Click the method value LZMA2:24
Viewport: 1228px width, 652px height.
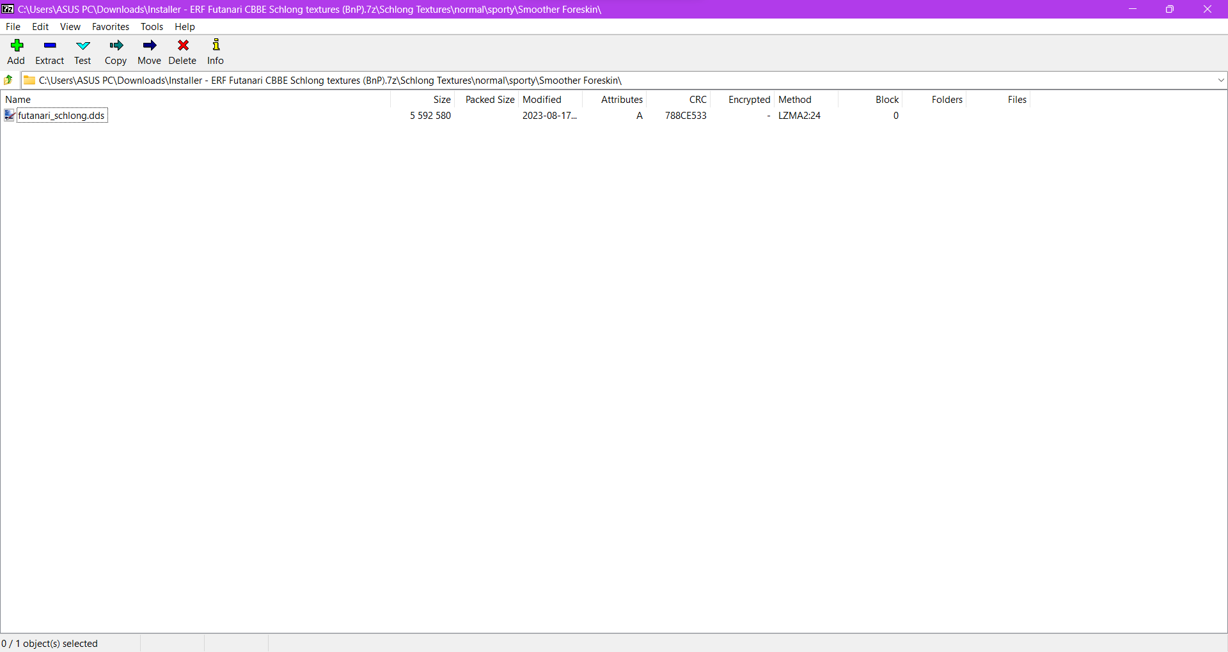[x=799, y=116]
